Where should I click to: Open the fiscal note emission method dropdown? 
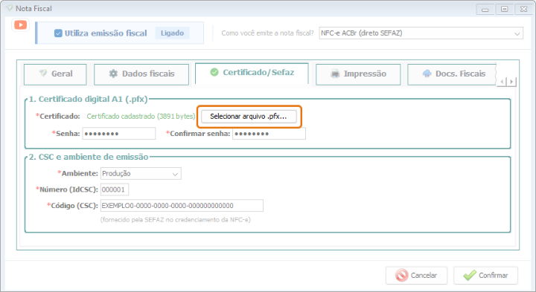pyautogui.click(x=421, y=33)
